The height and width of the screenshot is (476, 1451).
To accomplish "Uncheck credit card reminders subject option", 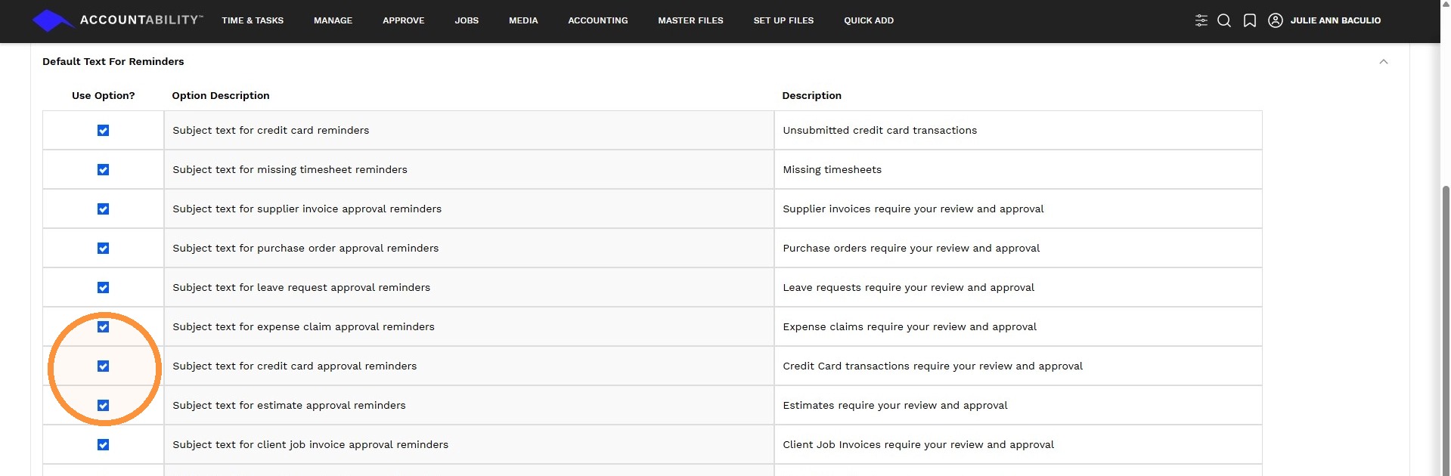I will click(104, 131).
